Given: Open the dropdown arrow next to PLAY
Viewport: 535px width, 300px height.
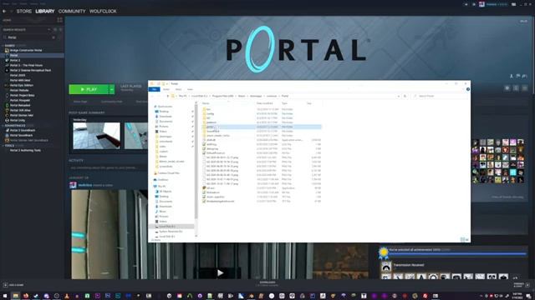Looking at the screenshot, I should click(x=111, y=89).
